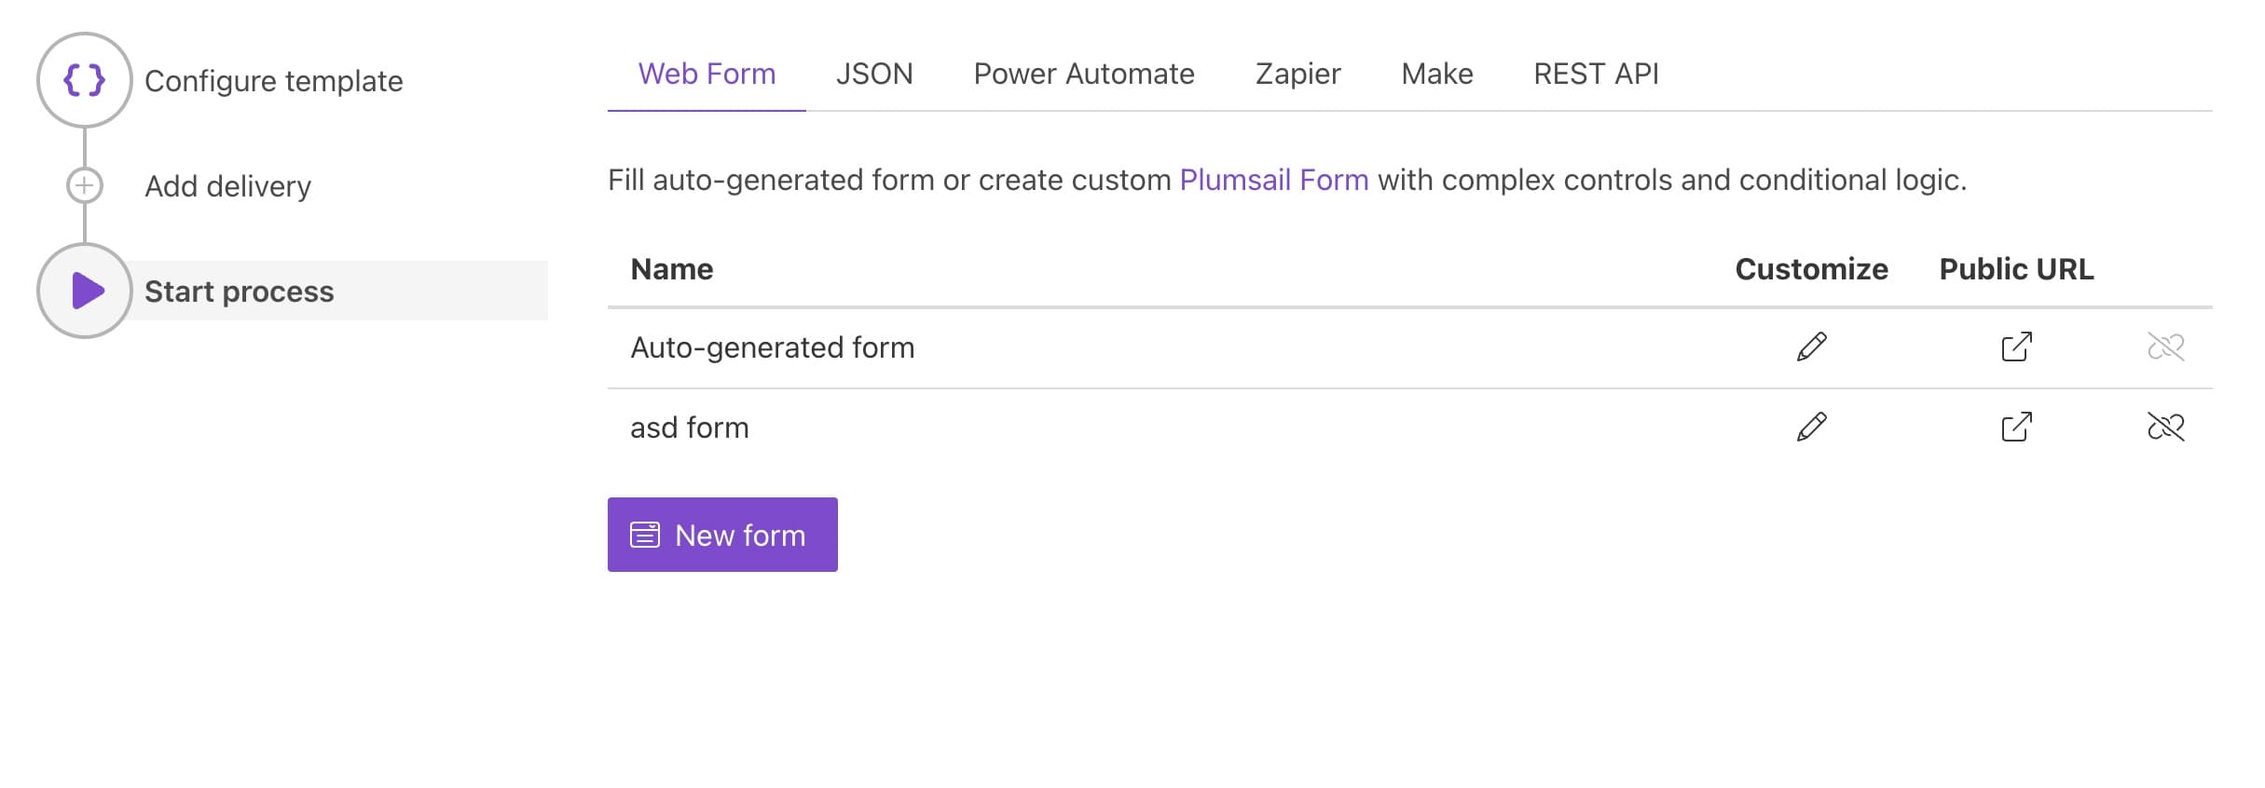Go to the Make tab
This screenshot has height=788, width=2265.
[1436, 74]
